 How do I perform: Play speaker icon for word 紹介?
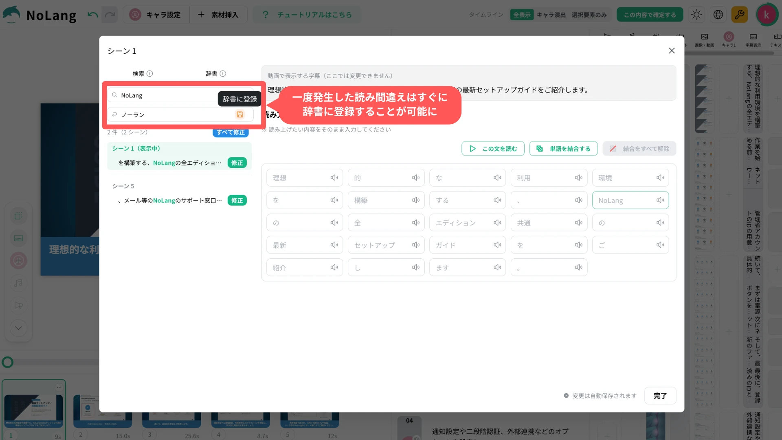click(334, 267)
